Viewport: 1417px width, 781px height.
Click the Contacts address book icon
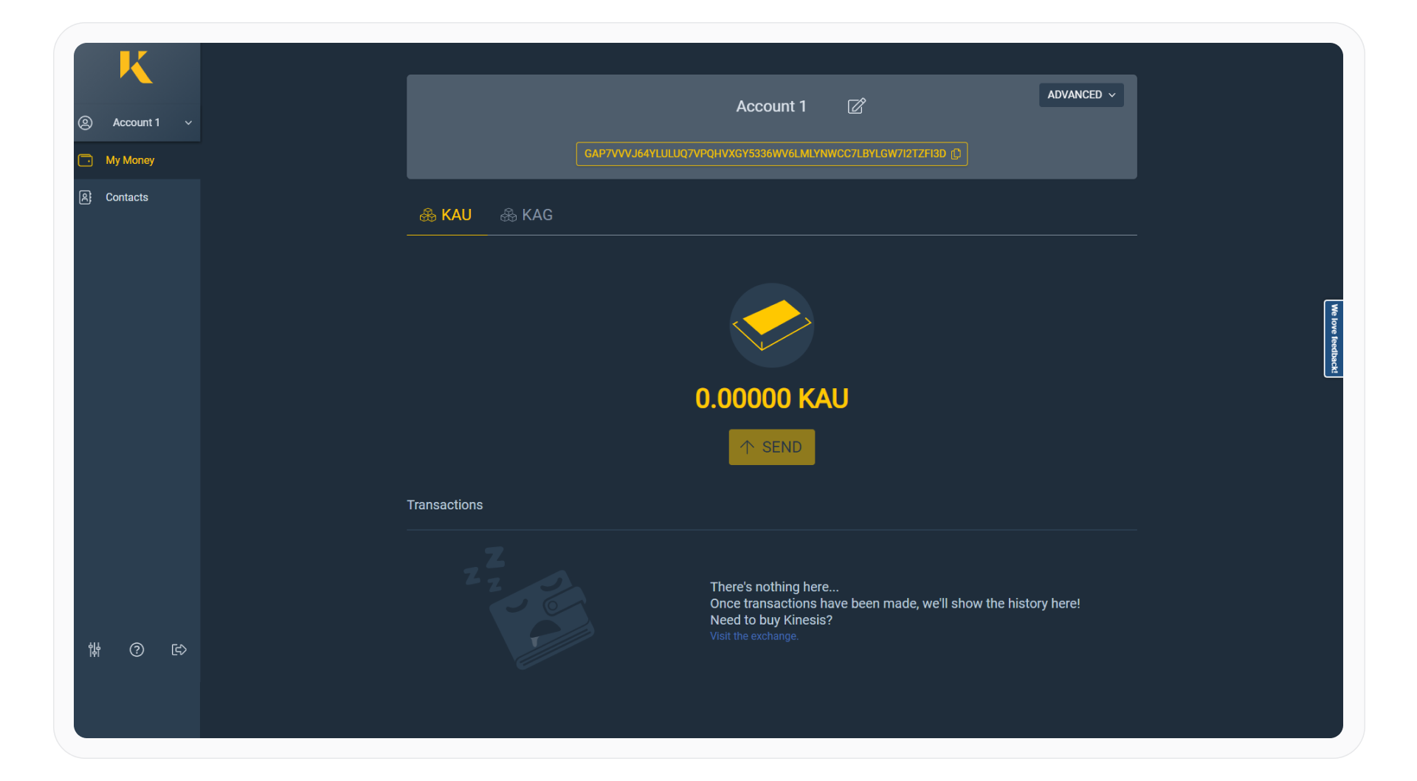[86, 197]
